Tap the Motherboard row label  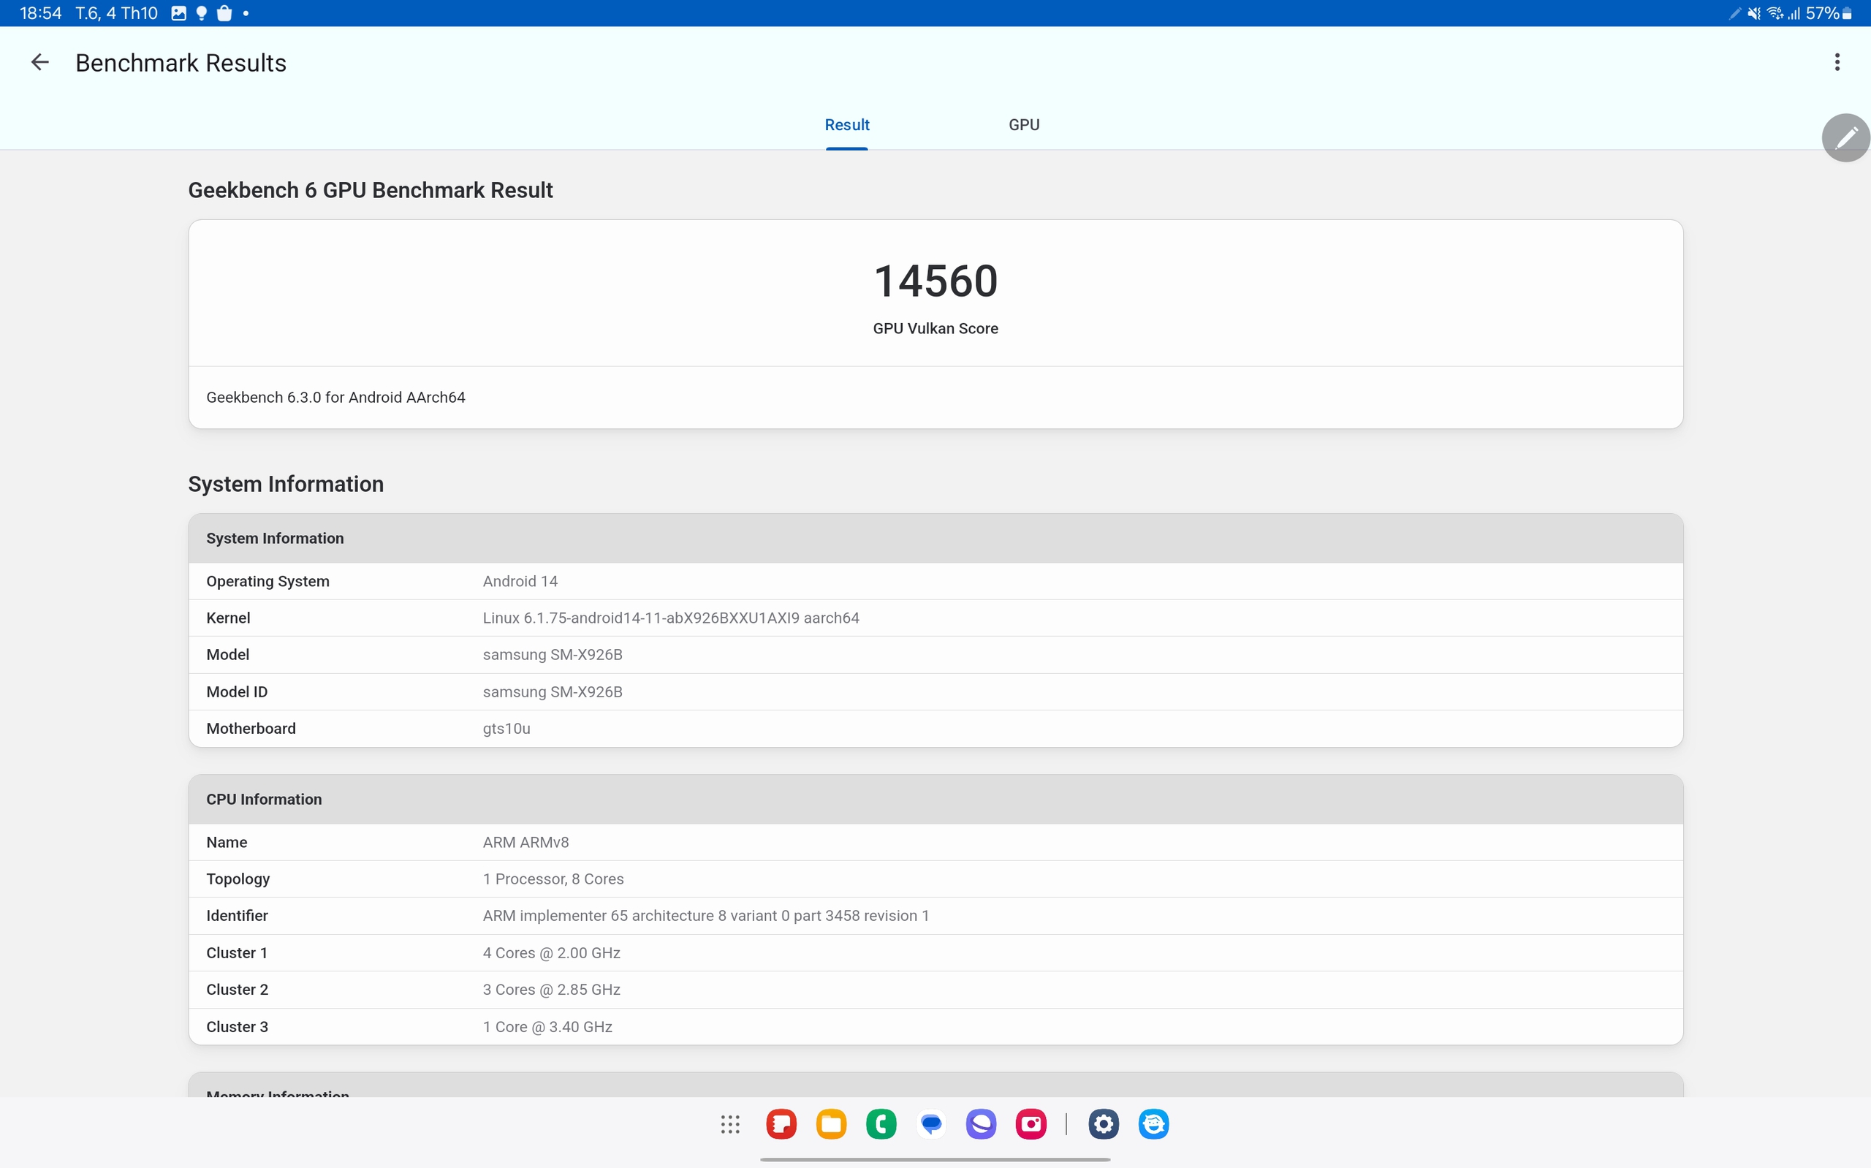(250, 729)
